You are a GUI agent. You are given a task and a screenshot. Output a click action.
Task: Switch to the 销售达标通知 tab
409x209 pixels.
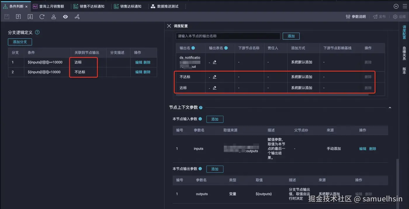[x=128, y=6]
